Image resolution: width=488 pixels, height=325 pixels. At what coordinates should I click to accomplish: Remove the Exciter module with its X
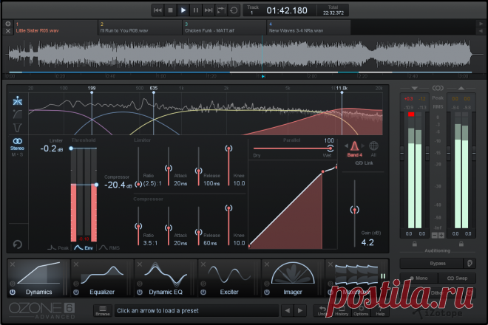click(x=203, y=264)
